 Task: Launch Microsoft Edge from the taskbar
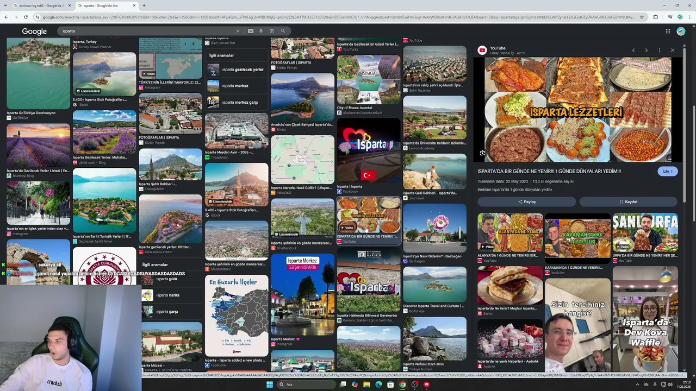point(378,384)
